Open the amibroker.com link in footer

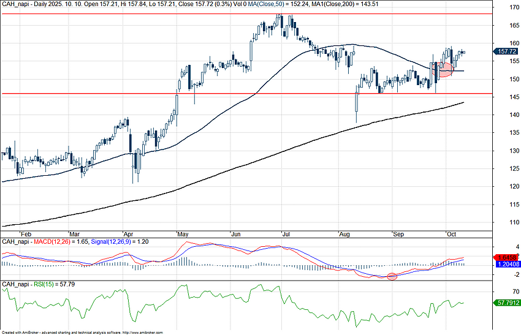[x=143, y=333]
